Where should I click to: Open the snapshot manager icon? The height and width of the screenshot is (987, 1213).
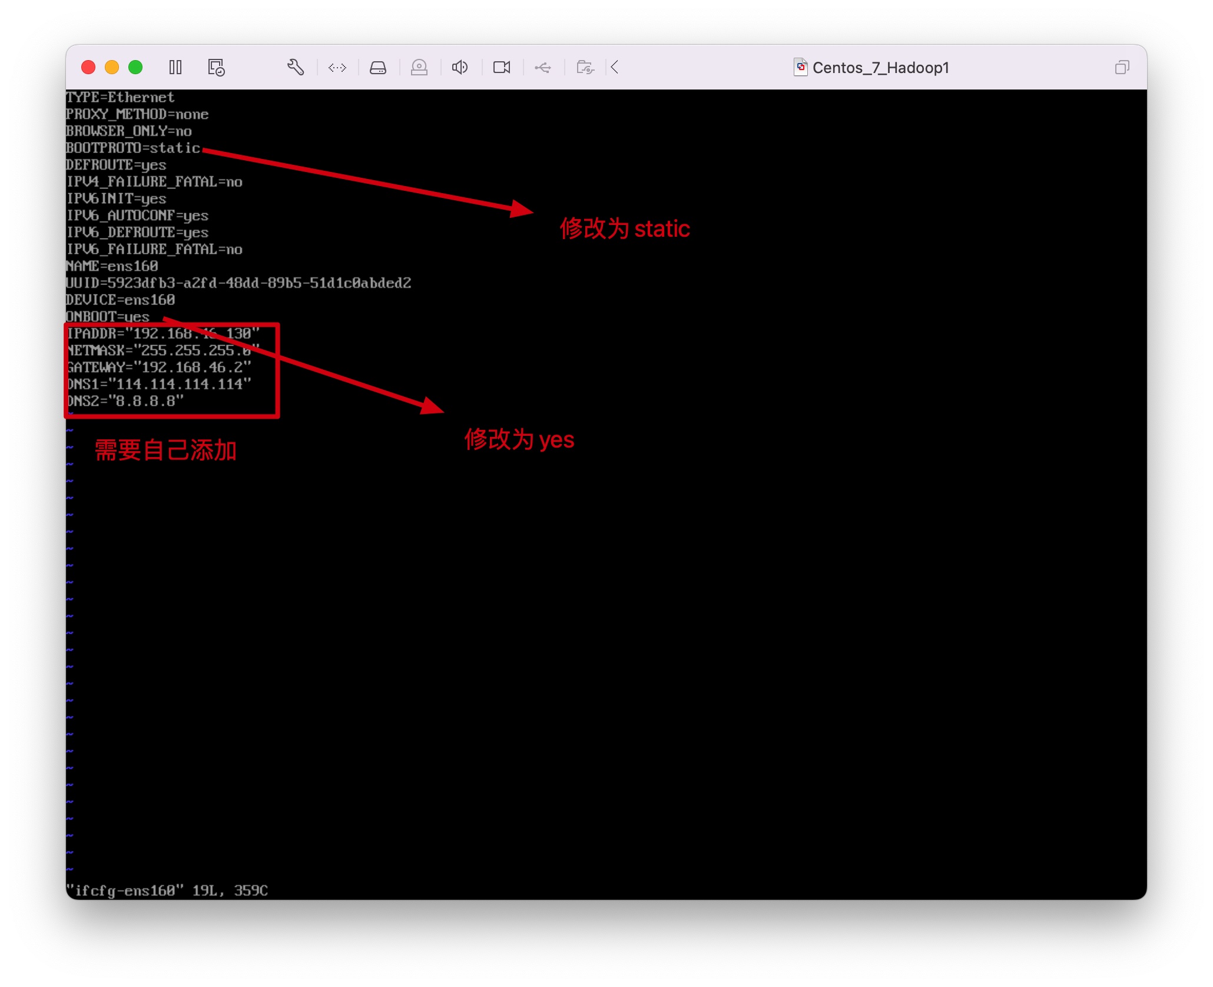click(x=216, y=67)
